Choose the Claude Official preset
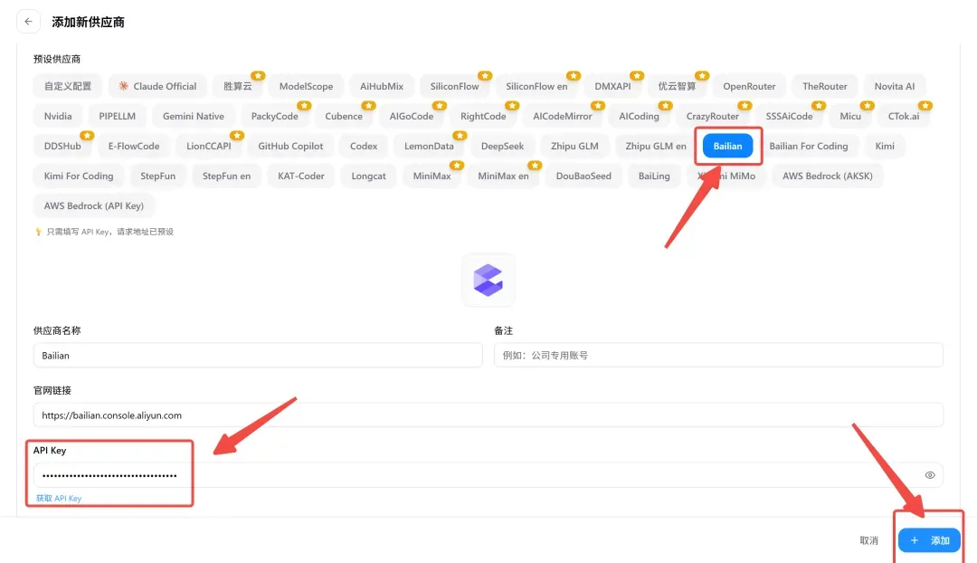Screen dimensions: 977x563 coord(157,86)
